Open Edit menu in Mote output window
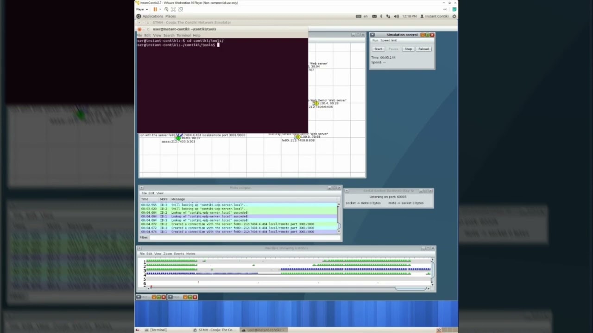 click(151, 193)
